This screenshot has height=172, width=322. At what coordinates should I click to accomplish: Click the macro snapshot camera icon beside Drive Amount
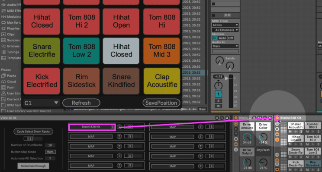coord(236,139)
